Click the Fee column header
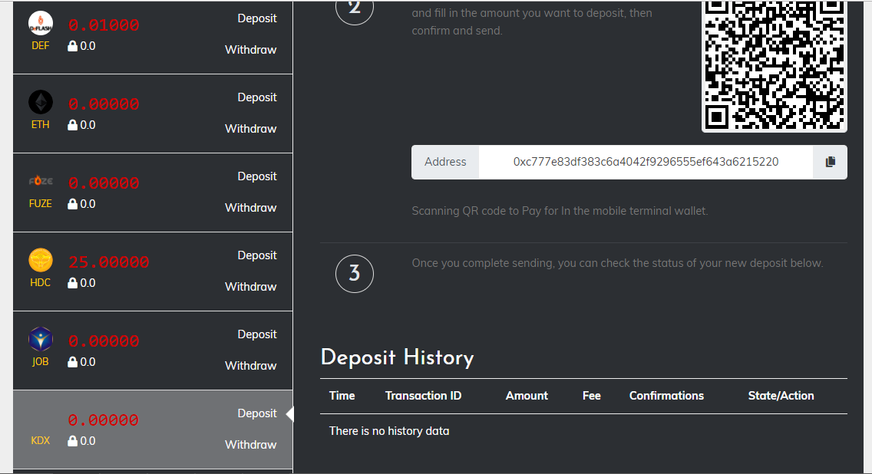Screen dimensions: 872x474 point(592,396)
